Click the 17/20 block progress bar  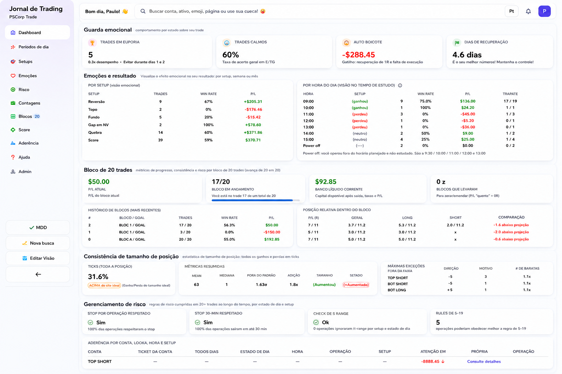click(x=255, y=200)
